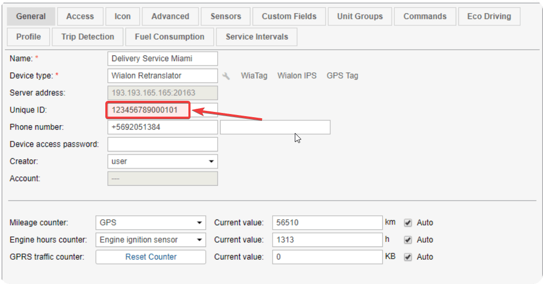Viewport: 543px width, 284px height.
Task: Click the GPS Tag link
Action: (342, 75)
